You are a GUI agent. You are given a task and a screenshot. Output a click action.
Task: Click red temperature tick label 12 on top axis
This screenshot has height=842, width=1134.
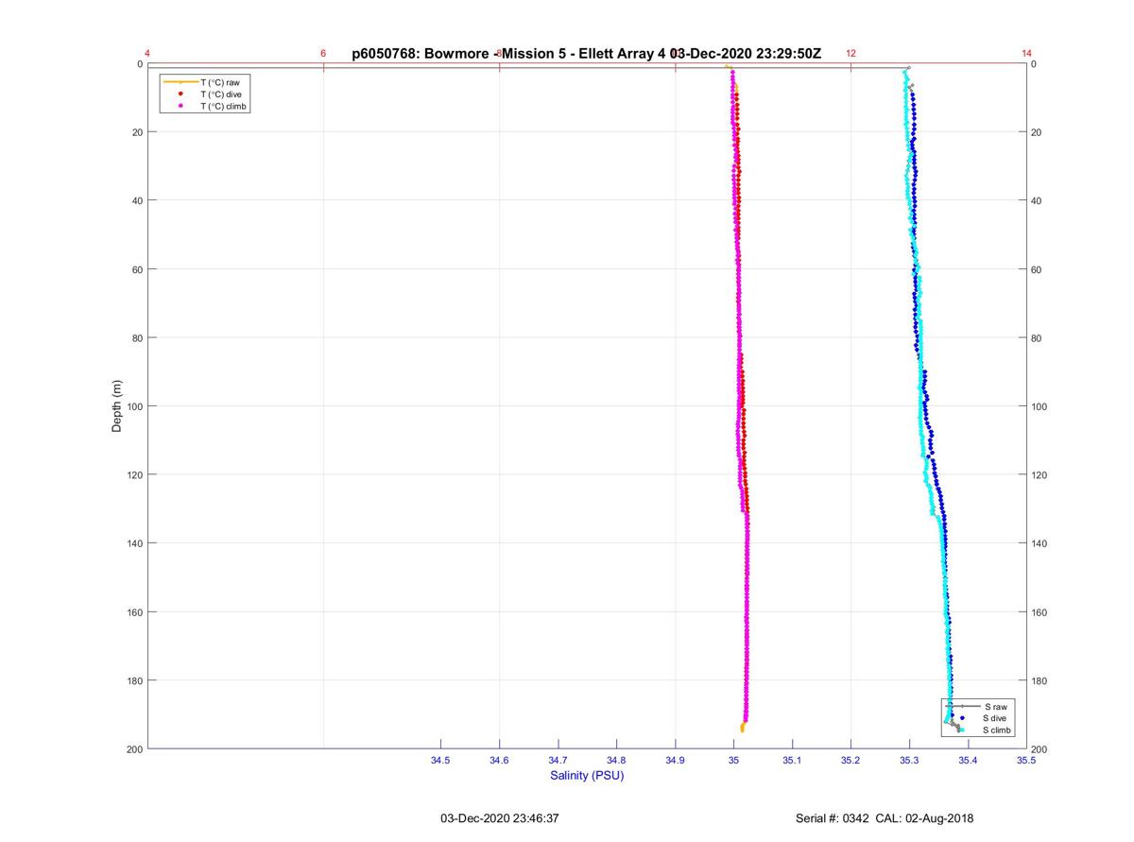pyautogui.click(x=851, y=54)
